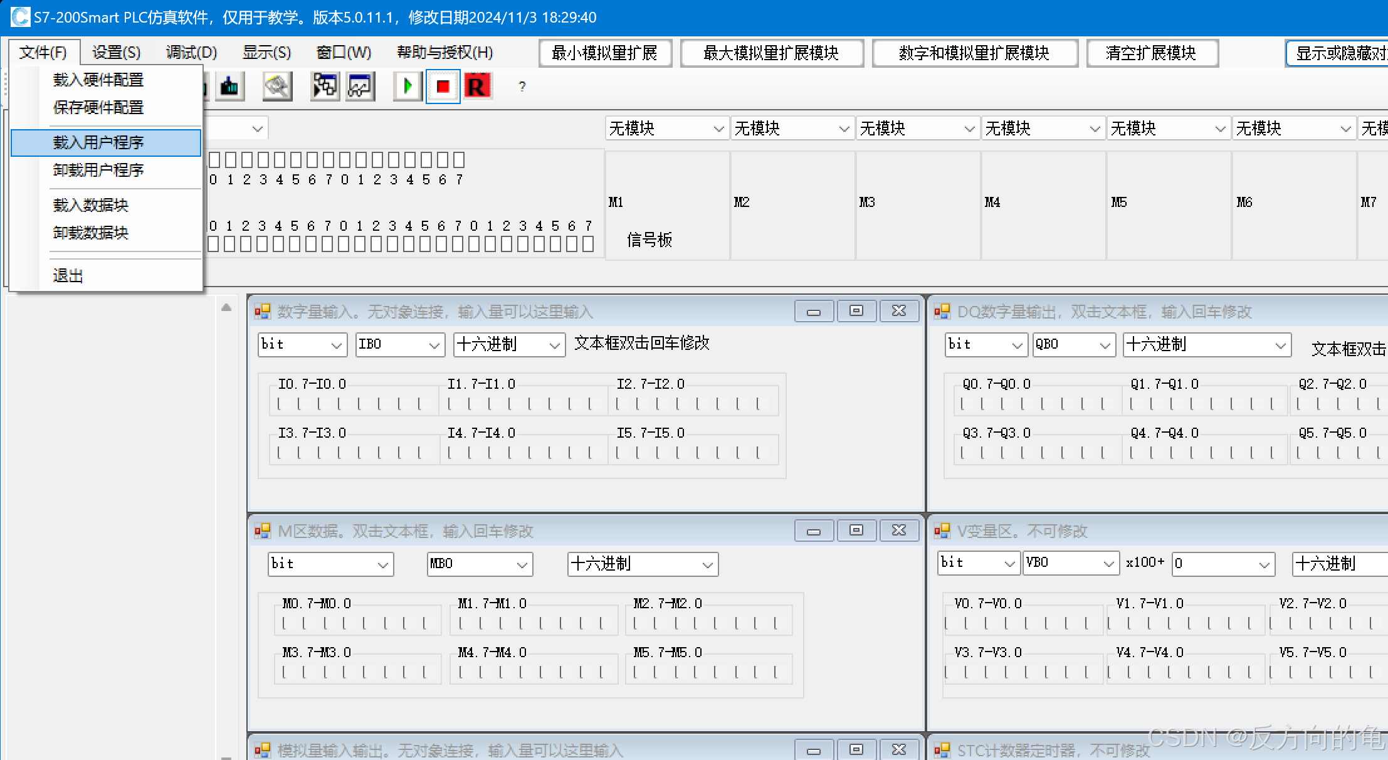Image resolution: width=1388 pixels, height=760 pixels.
Task: Click the green Run PLC button
Action: pos(408,87)
